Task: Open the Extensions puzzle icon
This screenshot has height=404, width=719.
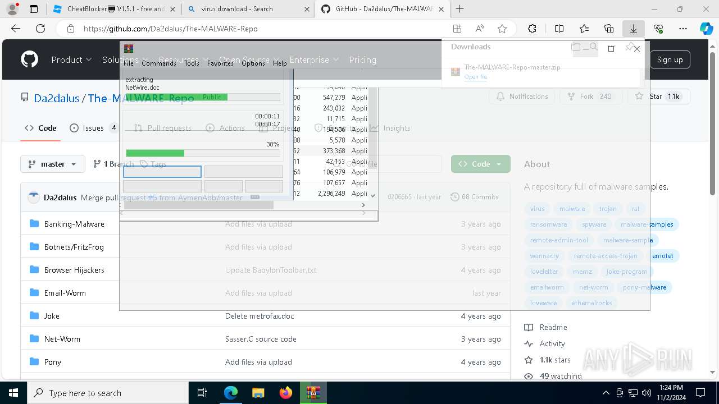Action: pyautogui.click(x=532, y=29)
